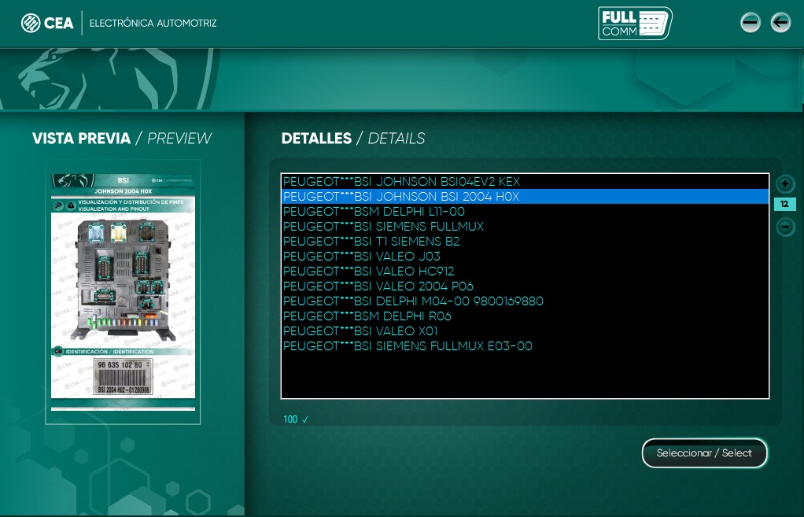Choose BSM DELPHI R06 list item
804x517 pixels.
367,316
